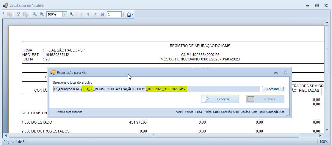This screenshot has width=332, height=145.
Task: Click the vertical scrollbar down arrow
Action: click(x=327, y=130)
